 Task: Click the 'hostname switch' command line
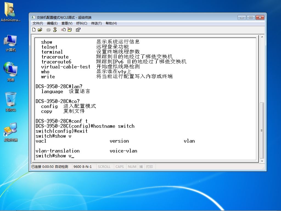[x=85, y=126]
